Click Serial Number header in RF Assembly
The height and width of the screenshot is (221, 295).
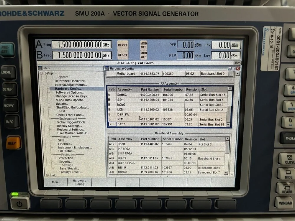173,90
